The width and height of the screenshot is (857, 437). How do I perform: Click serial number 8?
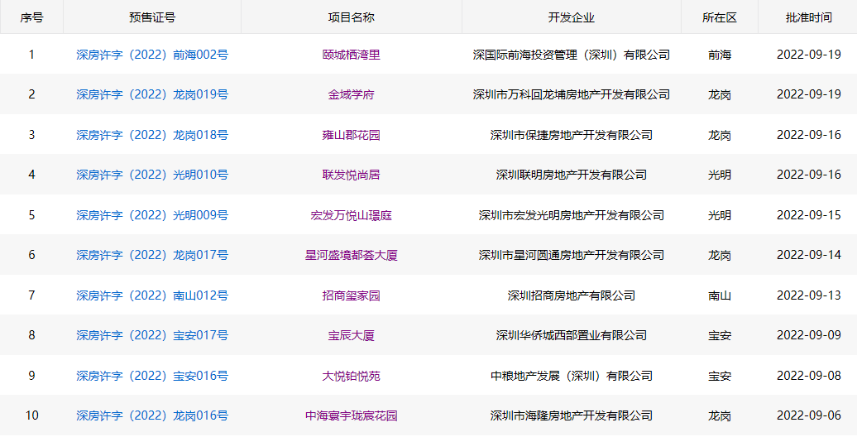click(31, 335)
